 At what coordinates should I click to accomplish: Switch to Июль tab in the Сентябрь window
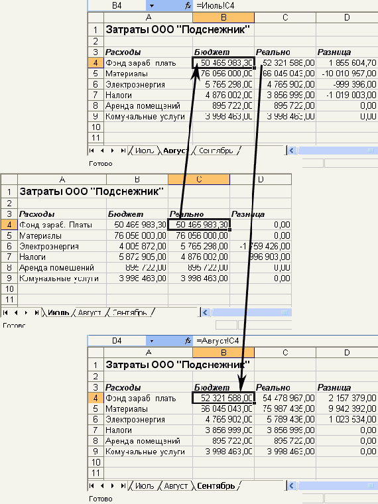click(x=145, y=485)
